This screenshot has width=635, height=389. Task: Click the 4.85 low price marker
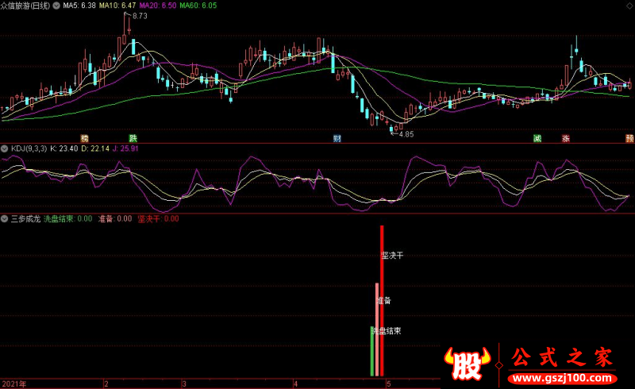406,134
